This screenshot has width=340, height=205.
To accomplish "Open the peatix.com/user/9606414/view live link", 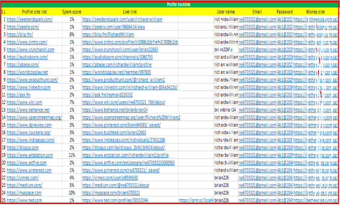I will (x=109, y=27).
